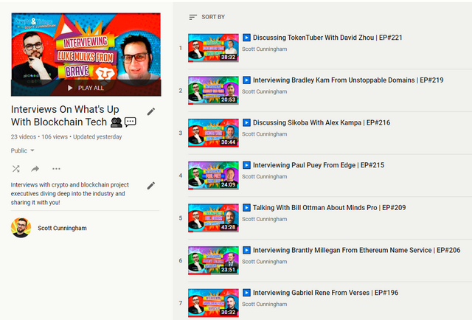
Task: Click play icon beside EP#209 title
Action: tap(246, 208)
